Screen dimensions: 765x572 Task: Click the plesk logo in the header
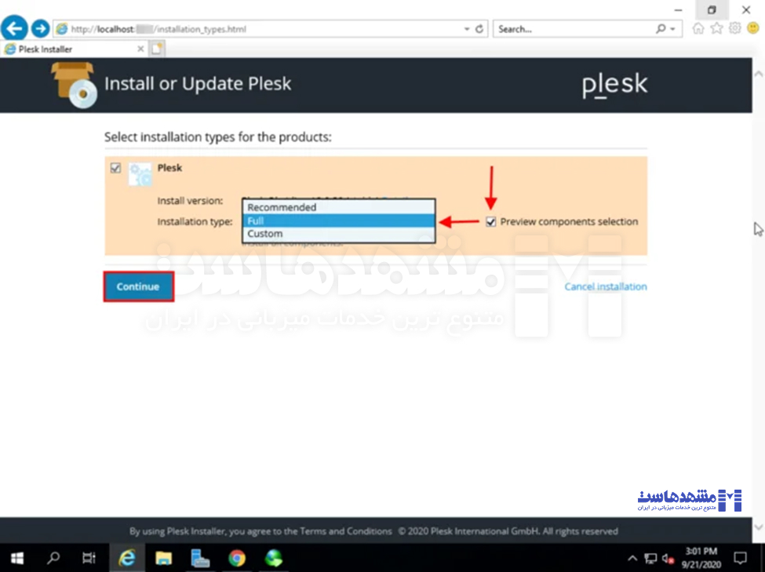pyautogui.click(x=614, y=85)
